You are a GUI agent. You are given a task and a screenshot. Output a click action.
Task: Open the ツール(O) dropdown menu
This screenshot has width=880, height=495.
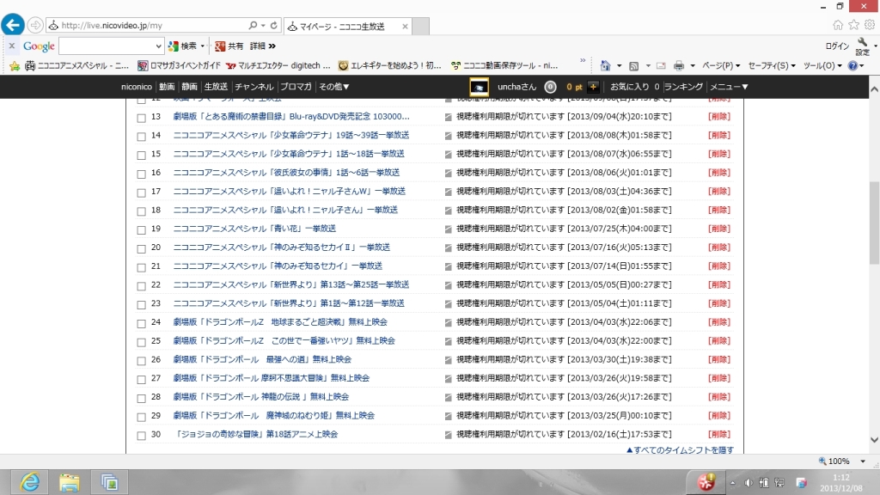pyautogui.click(x=822, y=65)
